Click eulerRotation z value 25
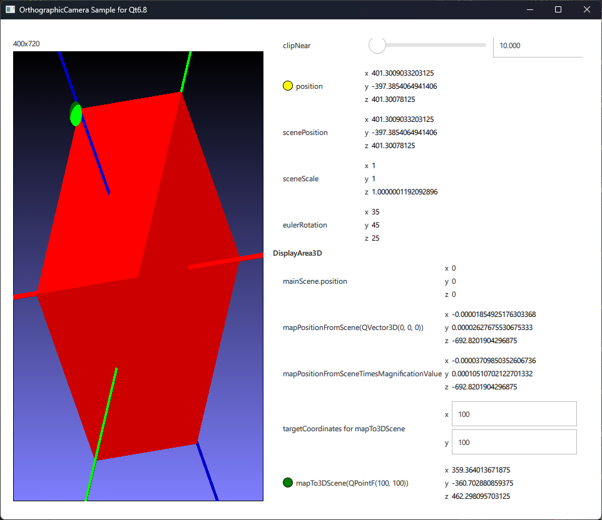Screen dimensions: 602x520 pos(375,238)
